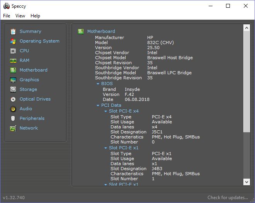Open the Network section
Viewport: 255px width, 203px height.
[x=29, y=128]
